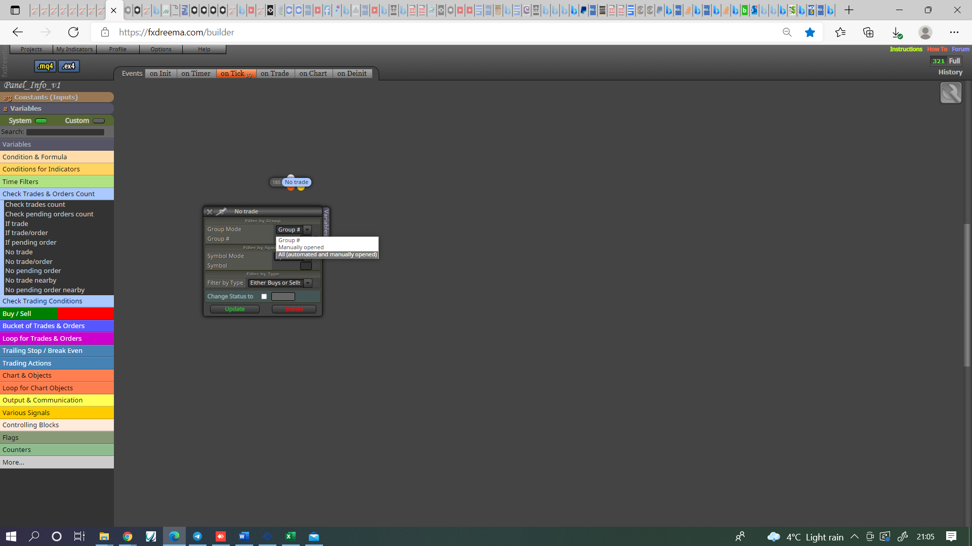The height and width of the screenshot is (546, 972).
Task: Click the green Update button
Action: [x=235, y=309]
